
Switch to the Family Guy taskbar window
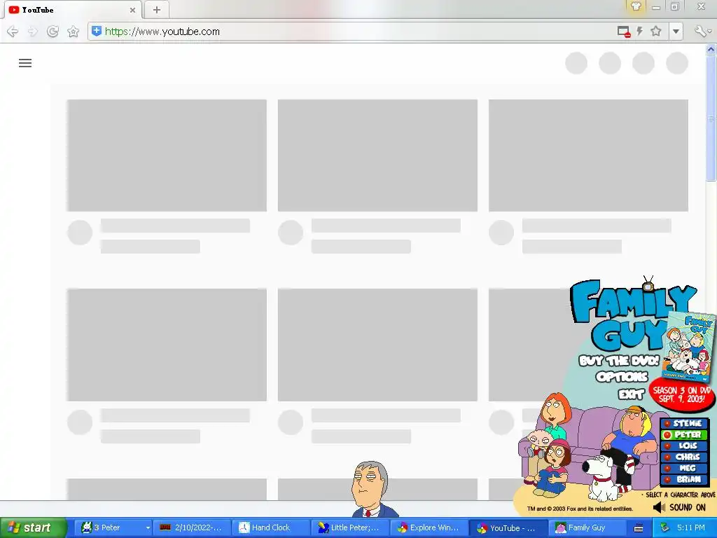click(x=587, y=528)
